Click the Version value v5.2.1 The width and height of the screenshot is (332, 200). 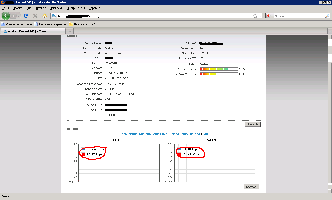(x=109, y=68)
